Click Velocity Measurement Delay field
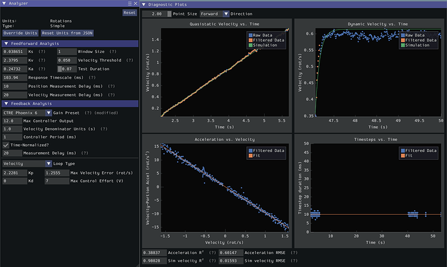The image size is (447, 267). click(x=14, y=95)
